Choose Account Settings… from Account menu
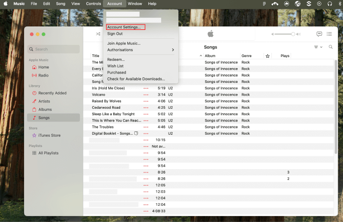This screenshot has width=343, height=222. pos(124,27)
